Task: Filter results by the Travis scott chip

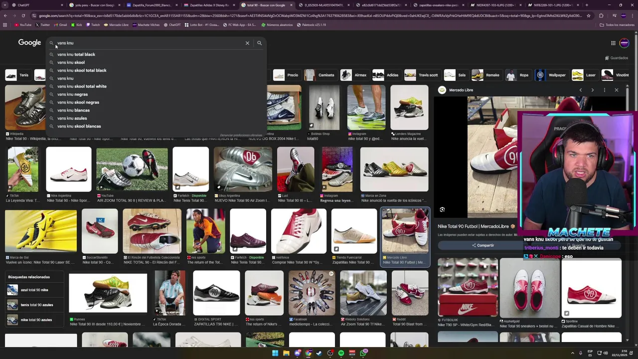Action: [x=422, y=75]
